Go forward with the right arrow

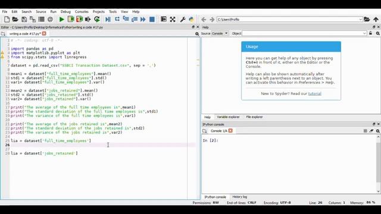(212, 20)
